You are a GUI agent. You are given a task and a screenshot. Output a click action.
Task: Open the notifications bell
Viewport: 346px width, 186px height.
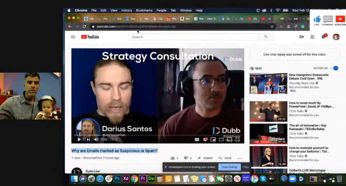point(323,37)
